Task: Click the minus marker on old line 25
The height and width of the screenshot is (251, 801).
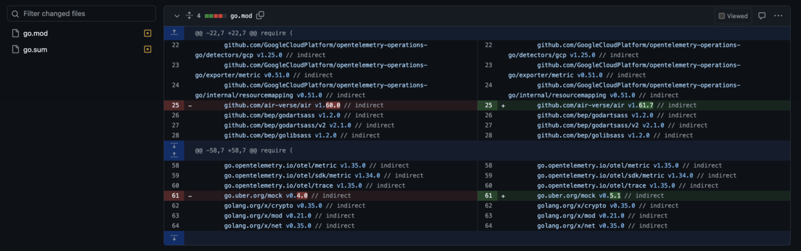Action: (x=190, y=105)
